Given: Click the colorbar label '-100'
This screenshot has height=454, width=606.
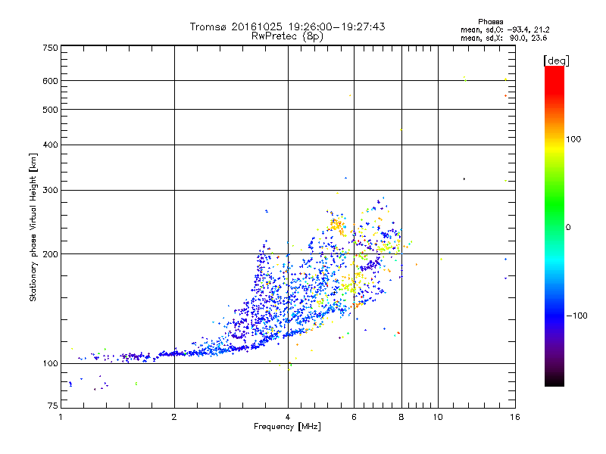Looking at the screenshot, I should (x=576, y=316).
